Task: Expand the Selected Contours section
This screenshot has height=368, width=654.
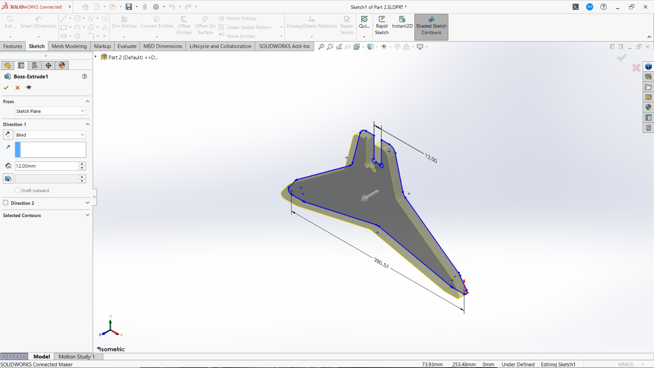Action: [x=87, y=215]
